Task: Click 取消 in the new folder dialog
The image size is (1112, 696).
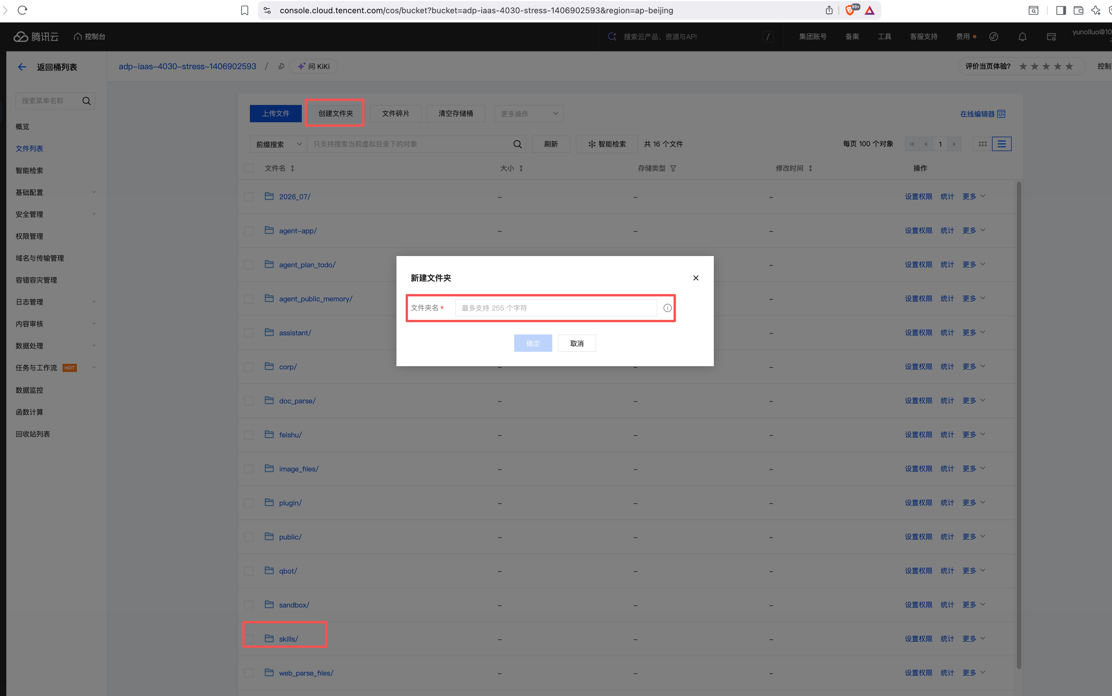Action: (x=577, y=343)
